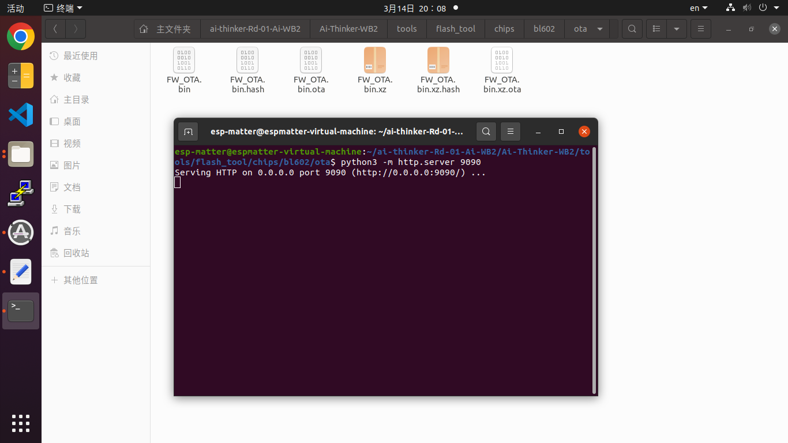The image size is (788, 443).
Task: Select the FW_OTA.bin file
Action: coord(184,70)
